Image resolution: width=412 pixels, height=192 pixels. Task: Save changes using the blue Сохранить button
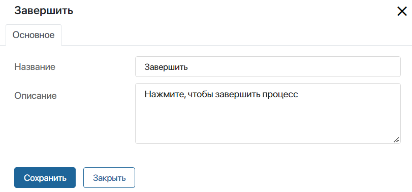coord(45,178)
